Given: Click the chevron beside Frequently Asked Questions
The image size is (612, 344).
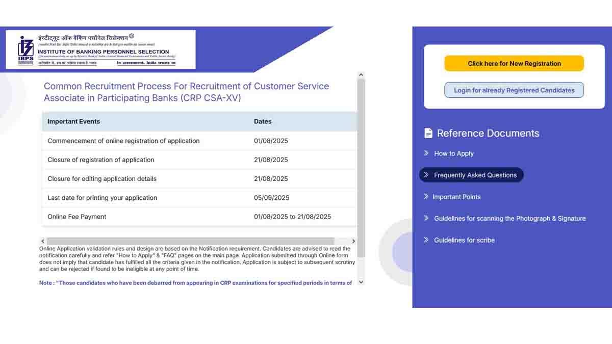Looking at the screenshot, I should coord(426,175).
